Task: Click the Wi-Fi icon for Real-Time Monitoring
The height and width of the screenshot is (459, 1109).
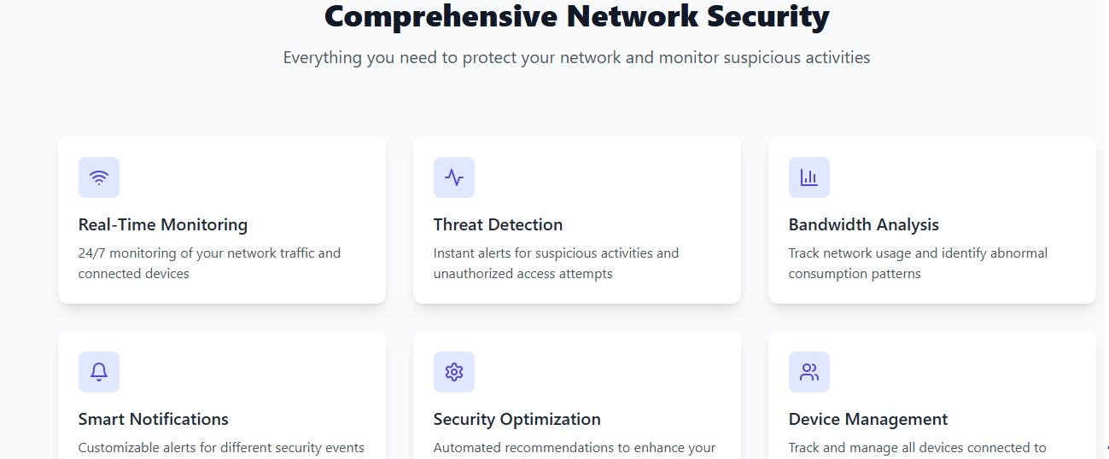Action: click(x=99, y=177)
